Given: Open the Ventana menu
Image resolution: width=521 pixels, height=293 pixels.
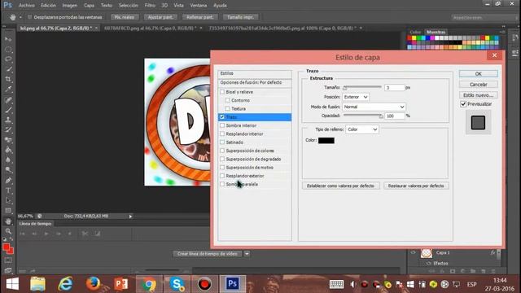Looking at the screenshot, I should (199, 6).
